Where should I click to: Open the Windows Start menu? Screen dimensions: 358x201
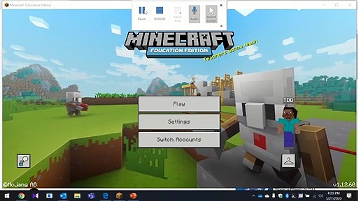click(x=7, y=196)
